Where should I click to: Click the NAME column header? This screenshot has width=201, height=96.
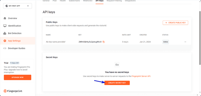pyautogui.click(x=48, y=35)
